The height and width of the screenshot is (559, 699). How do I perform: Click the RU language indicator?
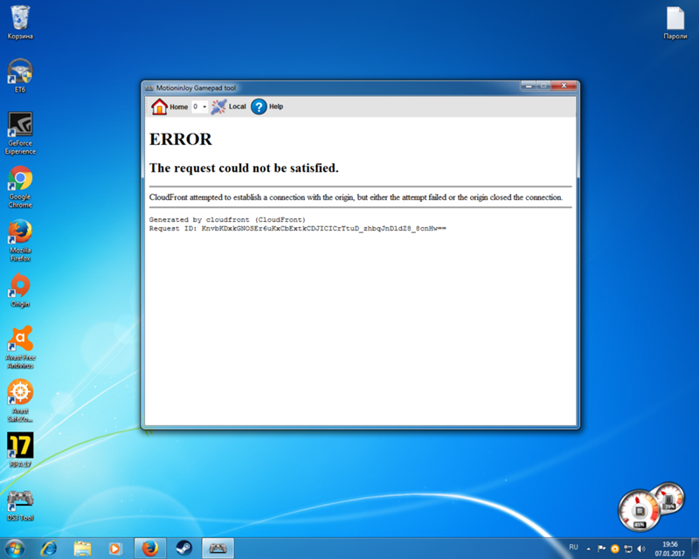pyautogui.click(x=573, y=548)
